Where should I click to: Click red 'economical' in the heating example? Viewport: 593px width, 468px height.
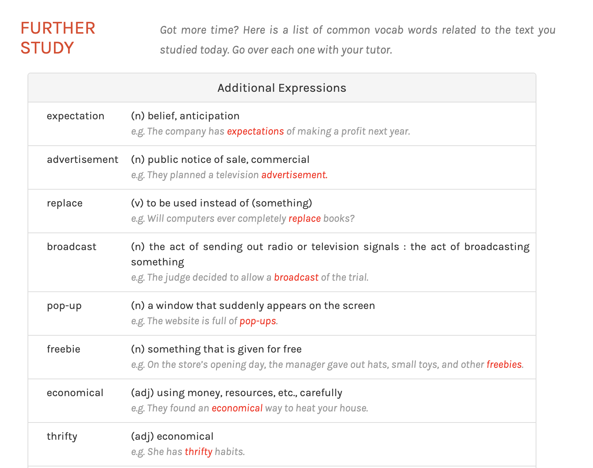point(237,408)
